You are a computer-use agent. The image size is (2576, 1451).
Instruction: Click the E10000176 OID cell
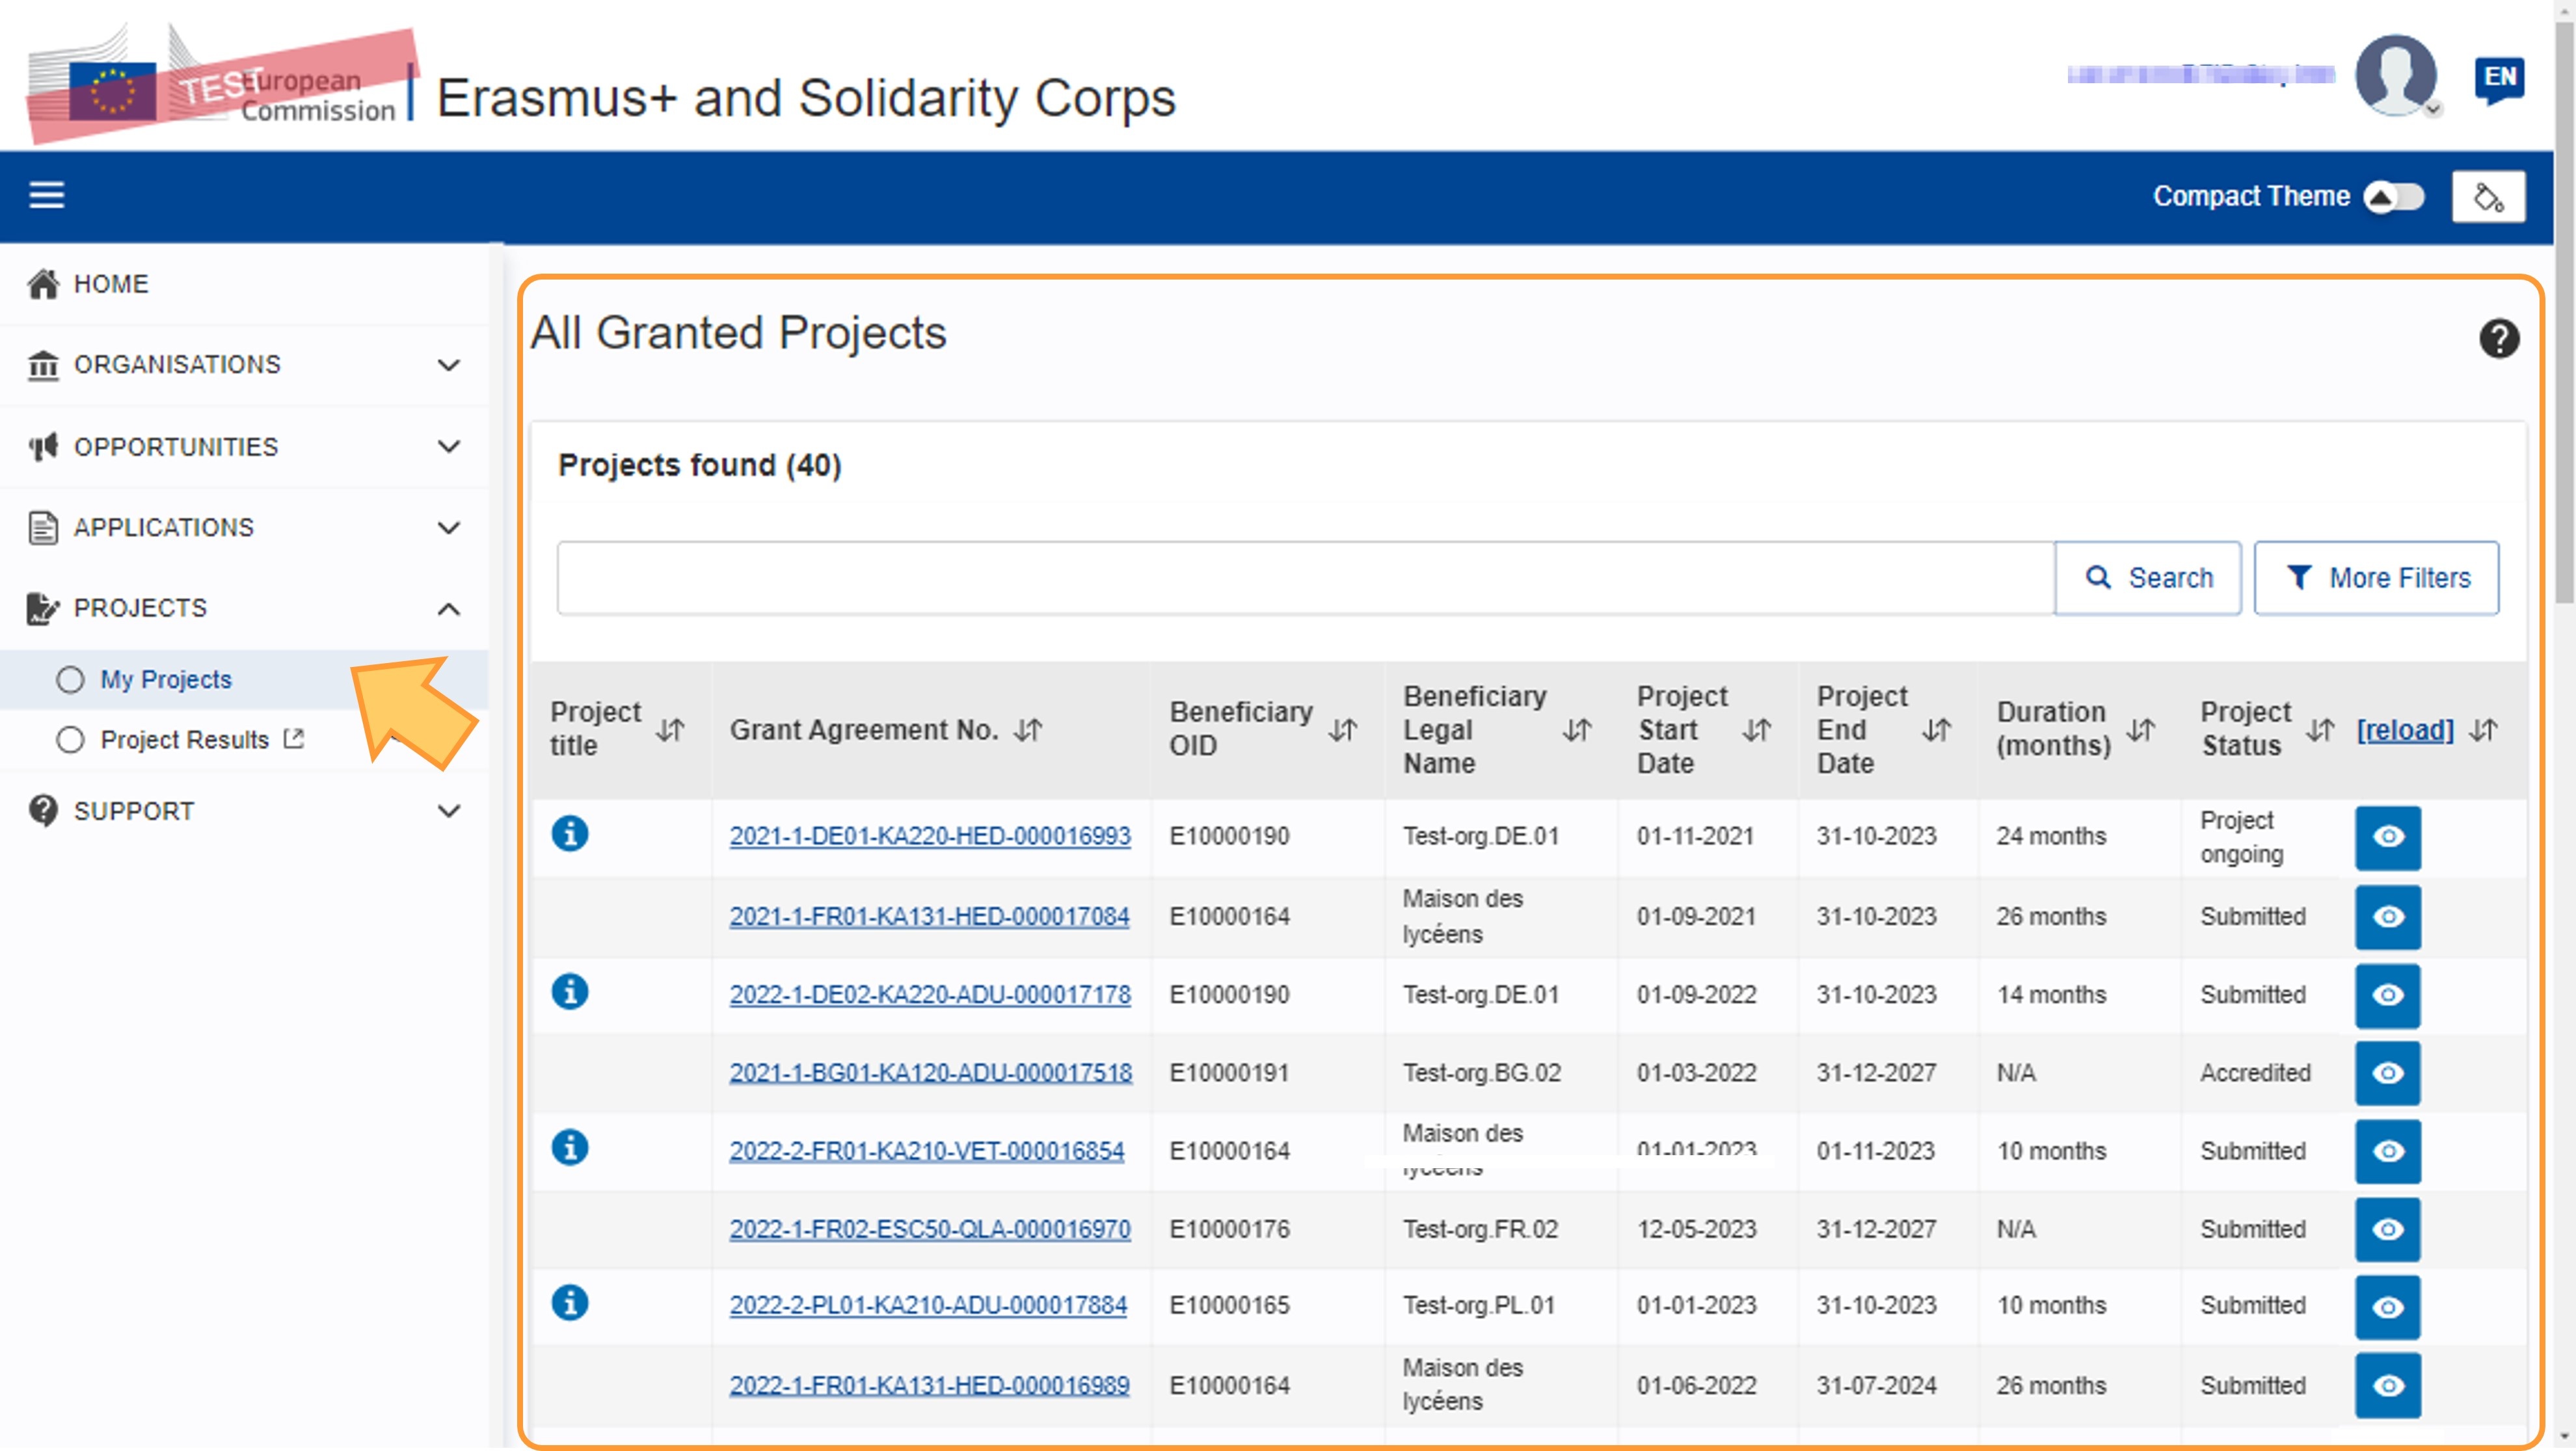(x=1230, y=1228)
